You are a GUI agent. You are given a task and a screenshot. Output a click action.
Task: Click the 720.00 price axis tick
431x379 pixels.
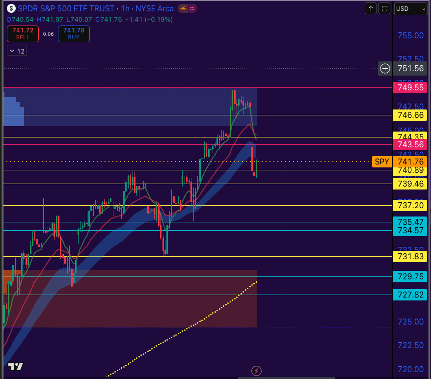411,369
